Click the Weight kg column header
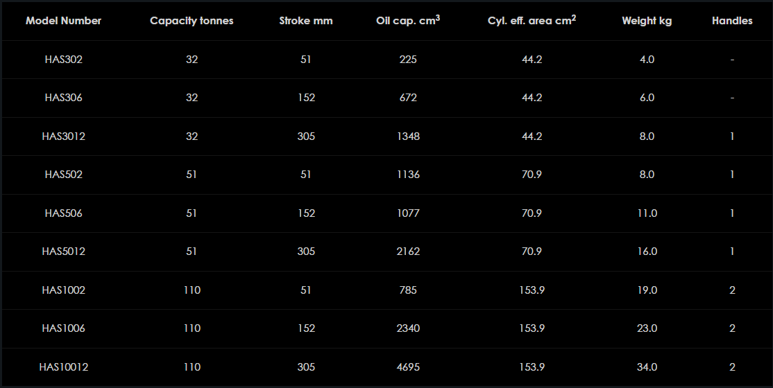This screenshot has height=388, width=773. click(x=647, y=21)
